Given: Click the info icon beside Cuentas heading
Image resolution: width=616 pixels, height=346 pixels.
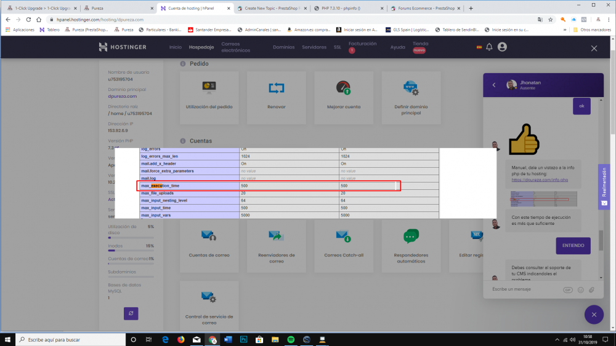Looking at the screenshot, I should [183, 141].
